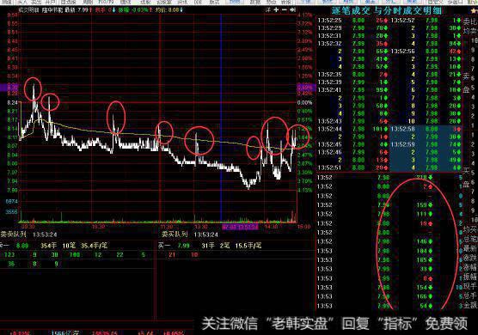The width and height of the screenshot is (478, 335).
Task: Click volume 166 in the minute trade list
Action: pos(421,296)
